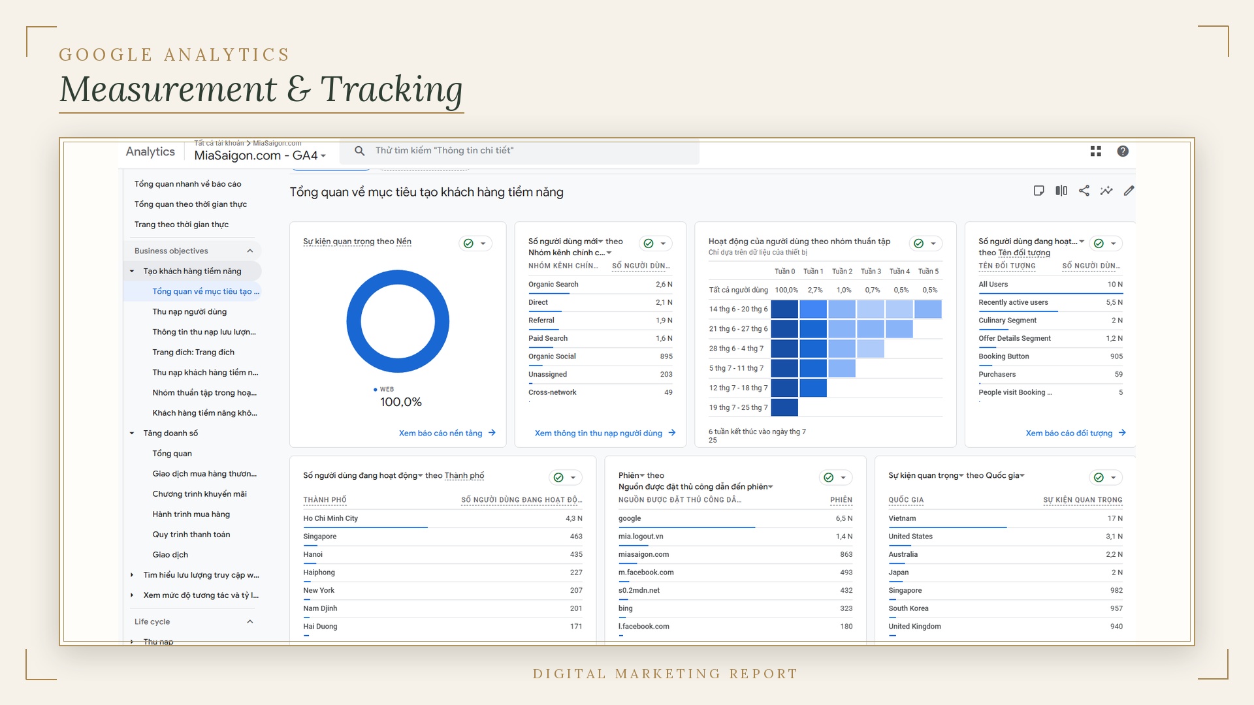
Task: Click the compare columns icon
Action: point(1061,191)
